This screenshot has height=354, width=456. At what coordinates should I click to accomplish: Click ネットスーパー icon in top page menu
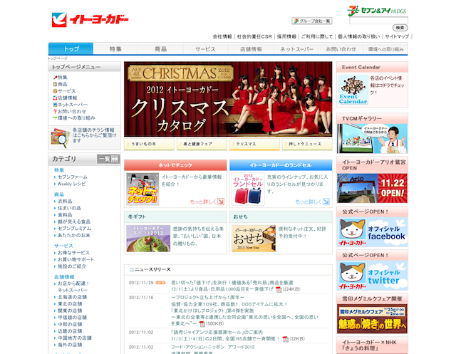(55, 105)
